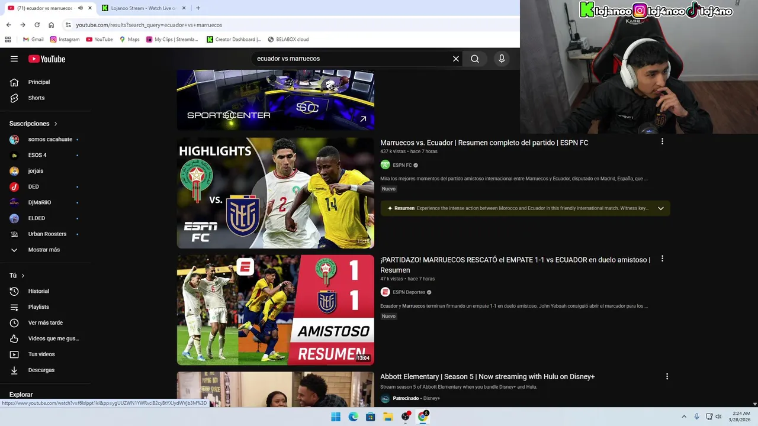Viewport: 758px width, 426px height.
Task: Open the Maps bookmark
Action: [129, 40]
